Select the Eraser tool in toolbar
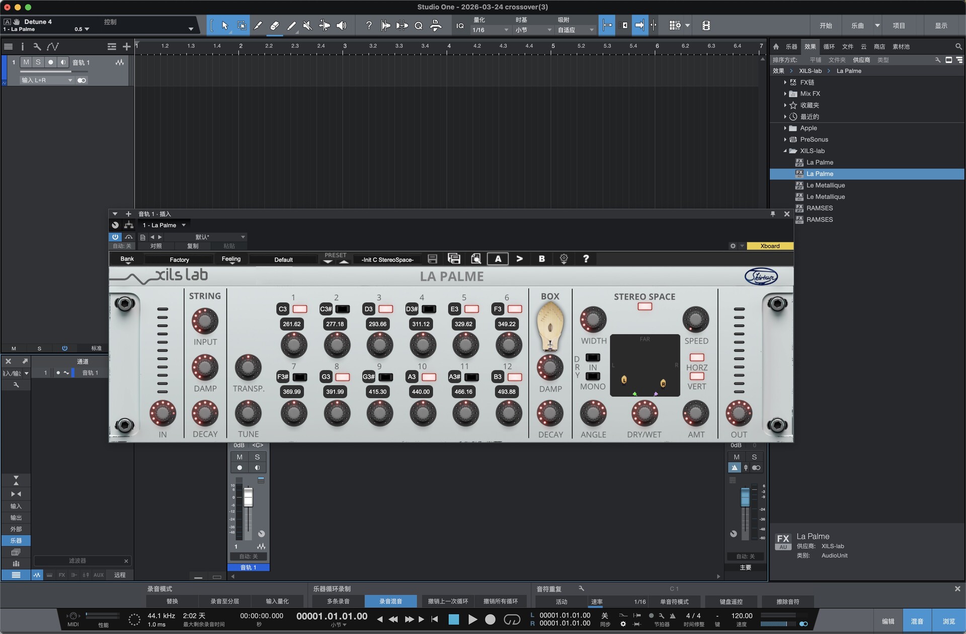The width and height of the screenshot is (966, 634). click(x=275, y=26)
